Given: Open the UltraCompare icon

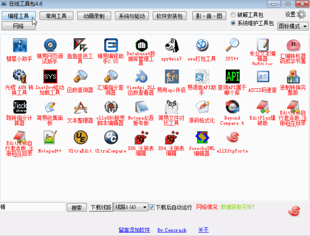Looking at the screenshot, I should tap(111, 138).
